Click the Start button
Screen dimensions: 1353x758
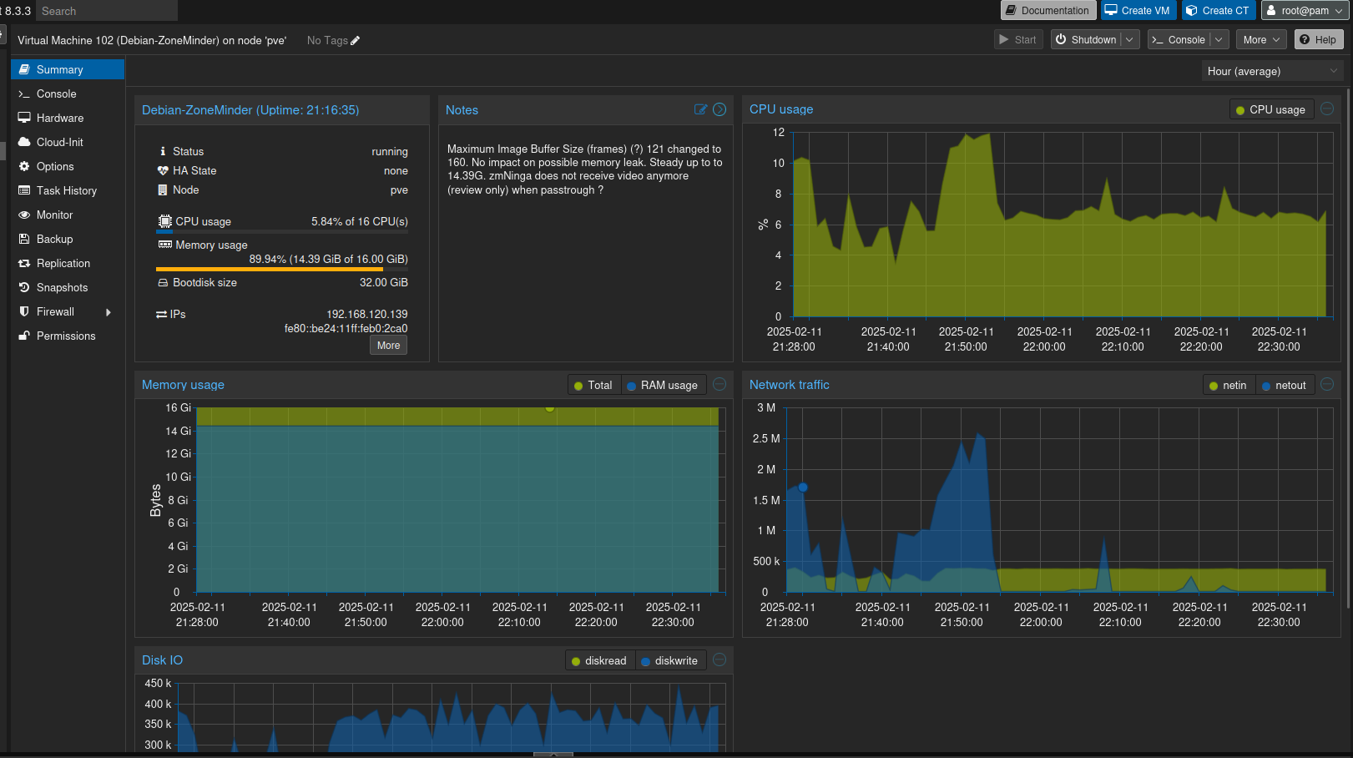coord(1018,39)
